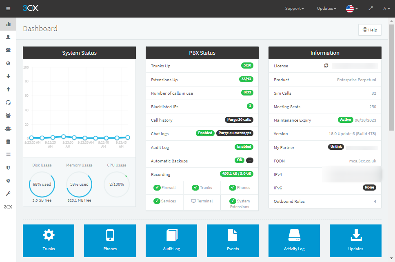Image resolution: width=395 pixels, height=262 pixels.
Task: Click the IPv6 None badge
Action: (369, 187)
